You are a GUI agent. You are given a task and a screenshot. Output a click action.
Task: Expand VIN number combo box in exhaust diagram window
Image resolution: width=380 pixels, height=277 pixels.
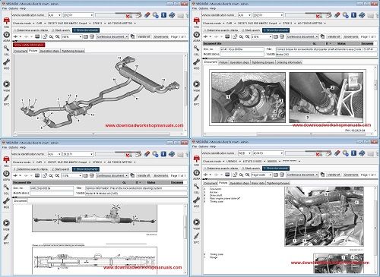[92, 15]
